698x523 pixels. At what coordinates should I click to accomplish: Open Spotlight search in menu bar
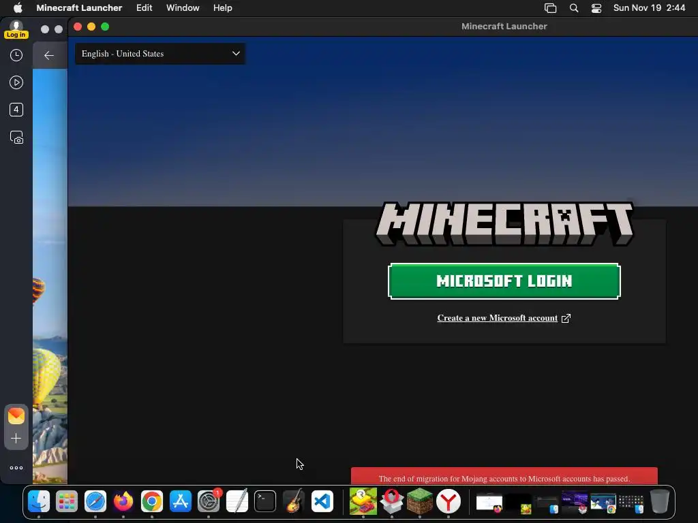574,8
